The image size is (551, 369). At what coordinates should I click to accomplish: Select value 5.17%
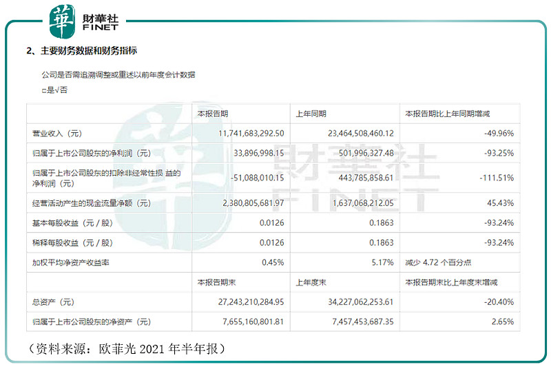(383, 262)
